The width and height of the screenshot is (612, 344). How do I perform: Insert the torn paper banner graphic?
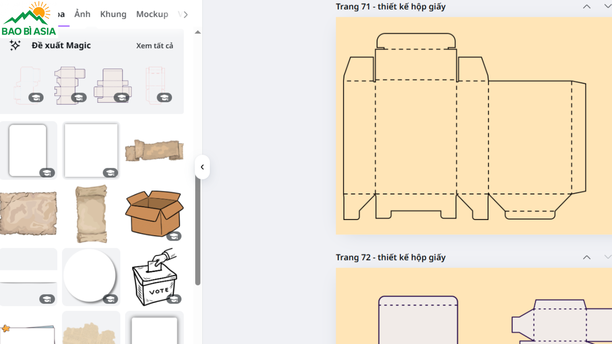pyautogui.click(x=154, y=150)
